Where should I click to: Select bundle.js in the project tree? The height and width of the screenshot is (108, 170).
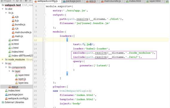[x=20, y=25]
